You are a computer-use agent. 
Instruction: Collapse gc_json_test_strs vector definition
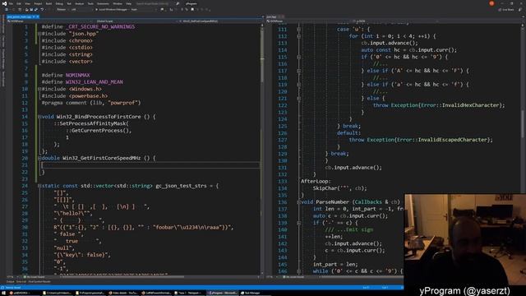point(39,186)
